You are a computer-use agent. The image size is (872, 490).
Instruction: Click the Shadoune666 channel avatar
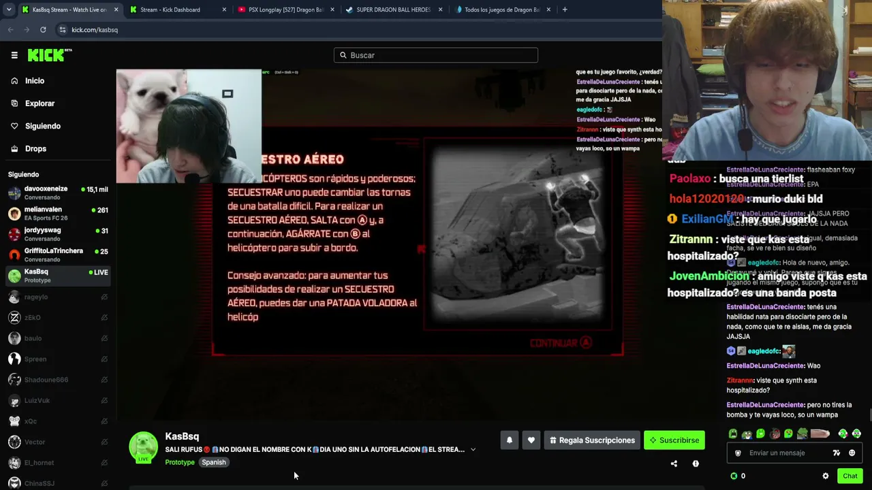(14, 380)
